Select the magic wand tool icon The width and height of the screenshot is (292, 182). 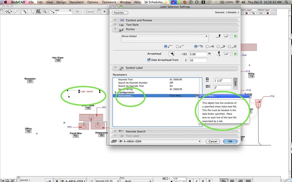click(x=45, y=12)
